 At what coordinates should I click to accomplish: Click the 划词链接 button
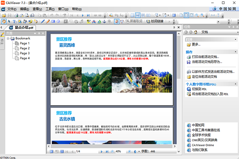pyautogui.click(x=155, y=21)
